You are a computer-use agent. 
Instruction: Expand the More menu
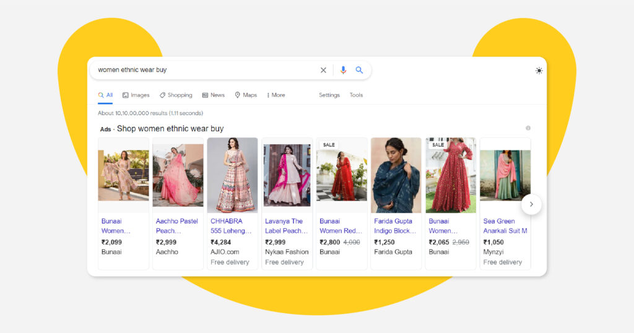[276, 95]
